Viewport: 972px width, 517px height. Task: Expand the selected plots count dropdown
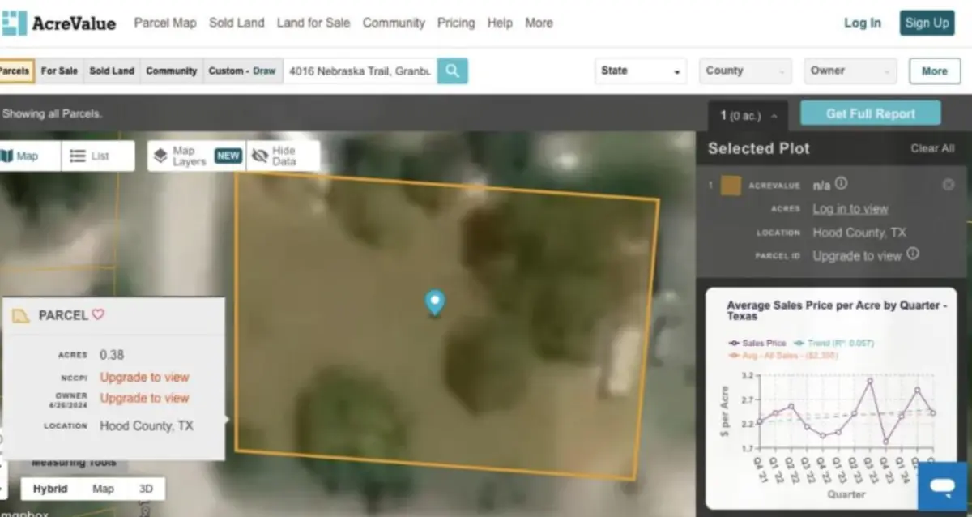(x=748, y=116)
